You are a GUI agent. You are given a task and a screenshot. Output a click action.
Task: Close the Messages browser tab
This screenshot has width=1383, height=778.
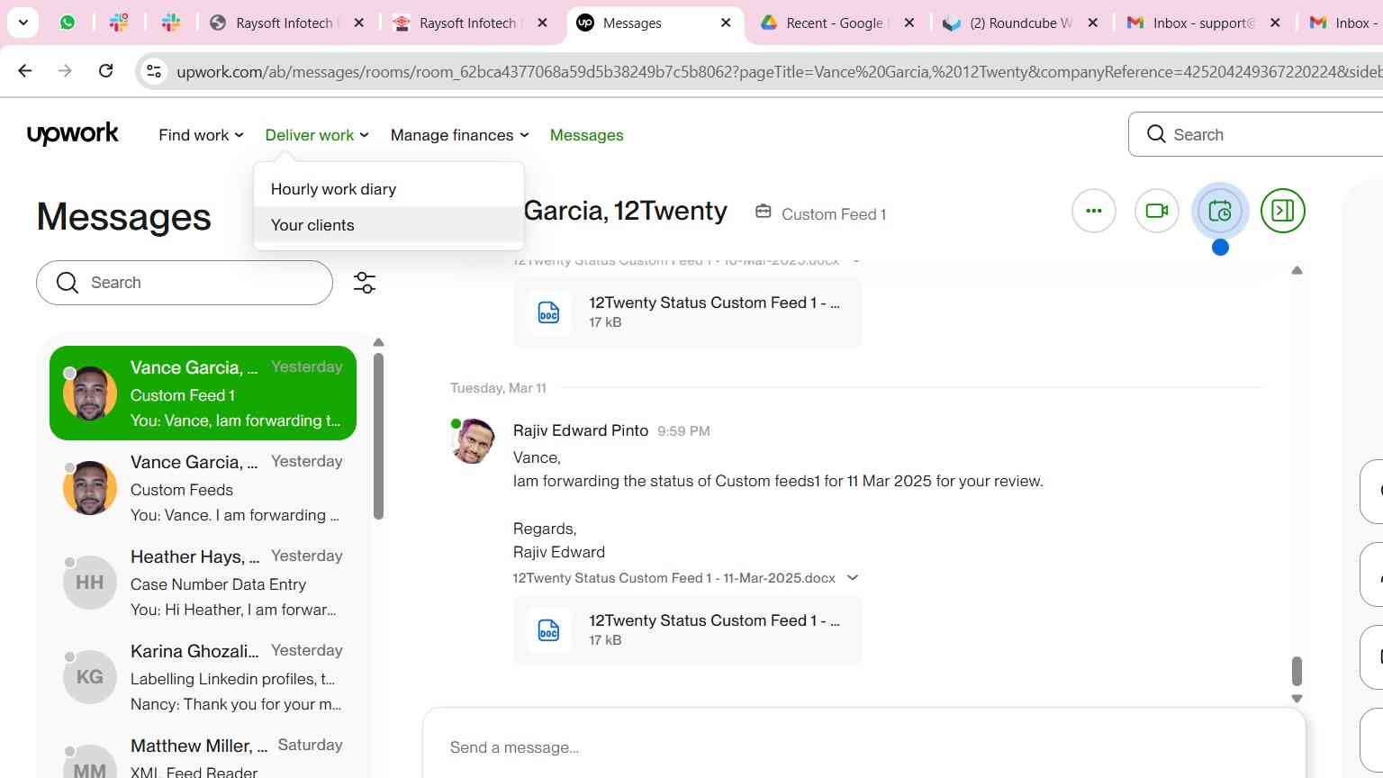pos(727,23)
